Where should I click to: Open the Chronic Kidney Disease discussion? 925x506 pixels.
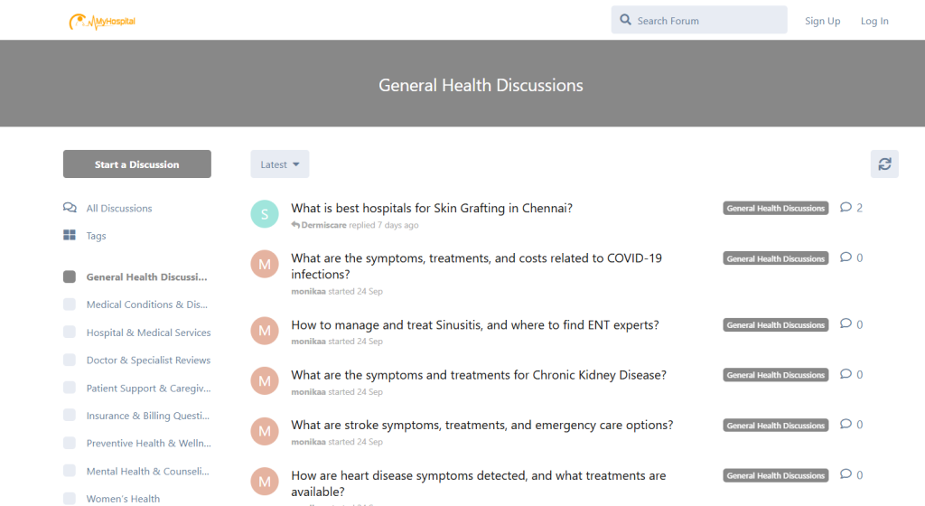pyautogui.click(x=479, y=375)
